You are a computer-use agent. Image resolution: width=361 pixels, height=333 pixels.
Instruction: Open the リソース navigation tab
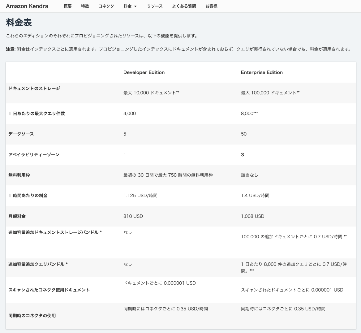(x=155, y=6)
